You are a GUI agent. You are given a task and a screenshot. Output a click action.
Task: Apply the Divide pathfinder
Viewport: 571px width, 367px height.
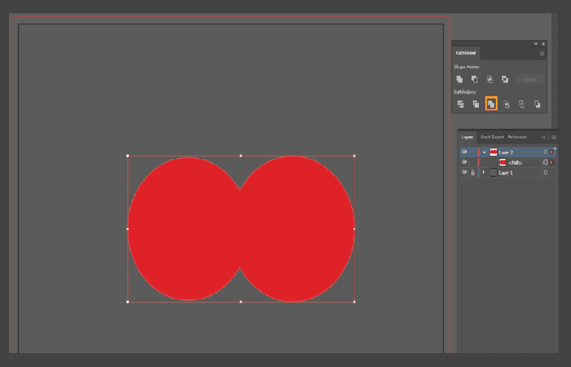461,104
